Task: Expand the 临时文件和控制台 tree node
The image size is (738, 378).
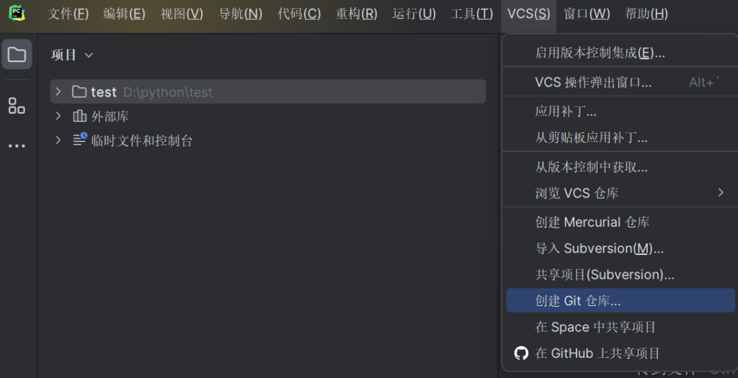Action: (x=58, y=140)
